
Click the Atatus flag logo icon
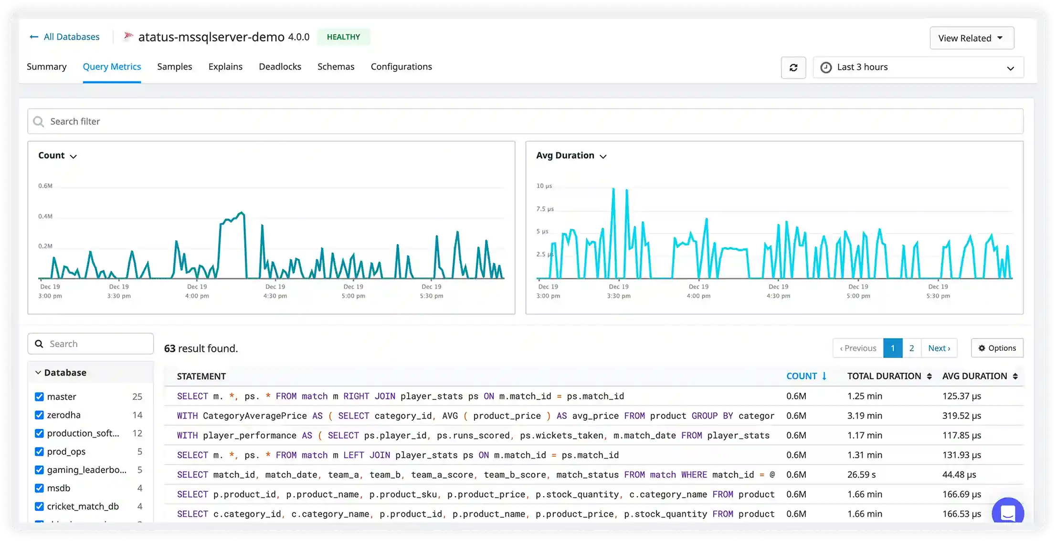(x=127, y=36)
